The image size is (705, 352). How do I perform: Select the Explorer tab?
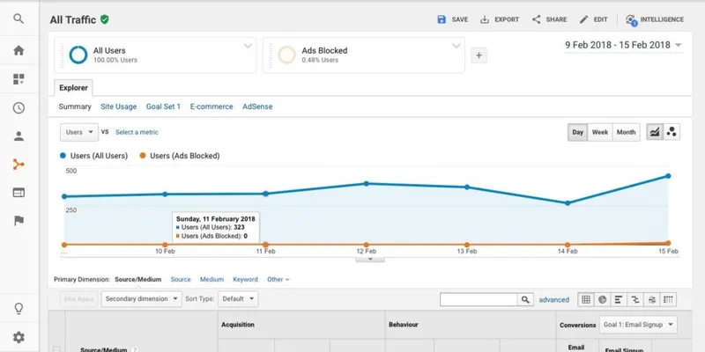click(73, 88)
